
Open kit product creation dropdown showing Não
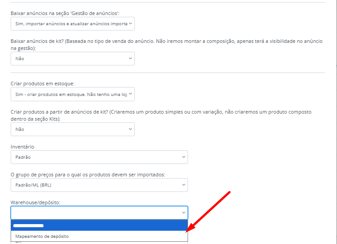[71, 129]
